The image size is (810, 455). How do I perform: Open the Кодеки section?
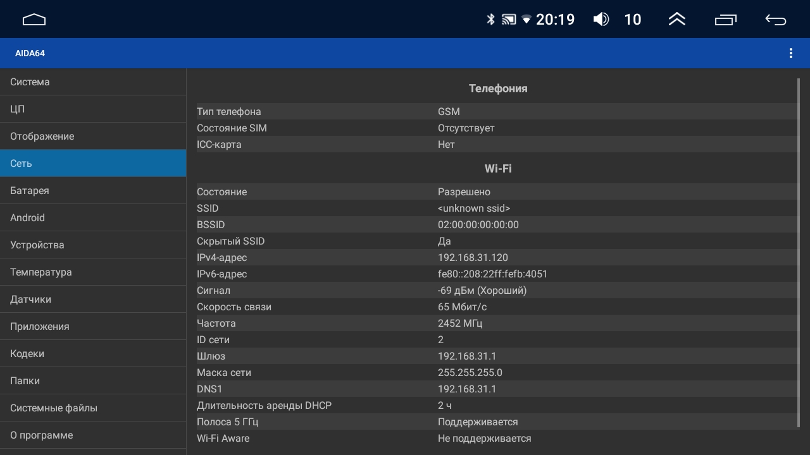click(x=93, y=354)
